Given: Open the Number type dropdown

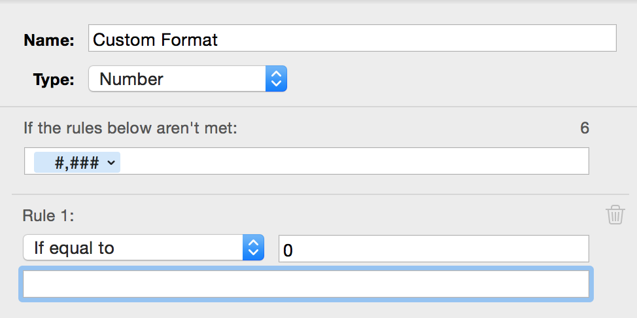Looking at the screenshot, I should [x=187, y=79].
